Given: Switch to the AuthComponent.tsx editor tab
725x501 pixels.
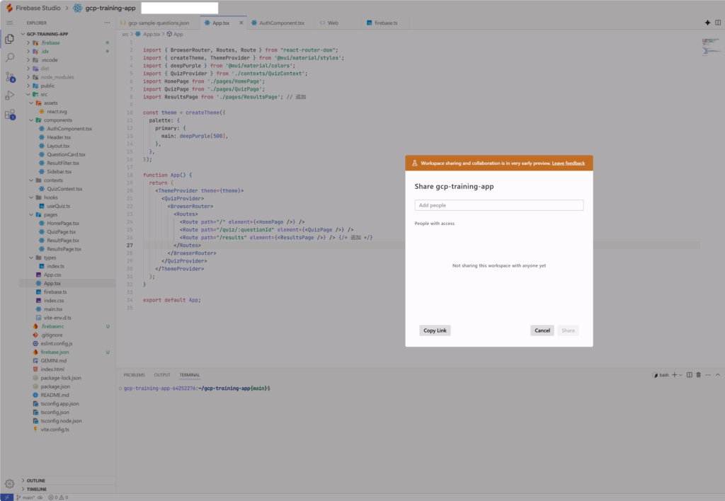Looking at the screenshot, I should (281, 23).
